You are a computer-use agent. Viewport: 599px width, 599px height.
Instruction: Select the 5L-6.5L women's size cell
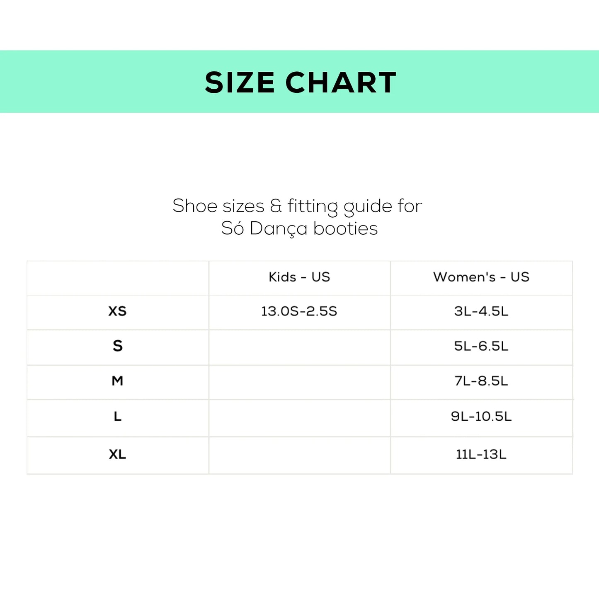click(481, 346)
